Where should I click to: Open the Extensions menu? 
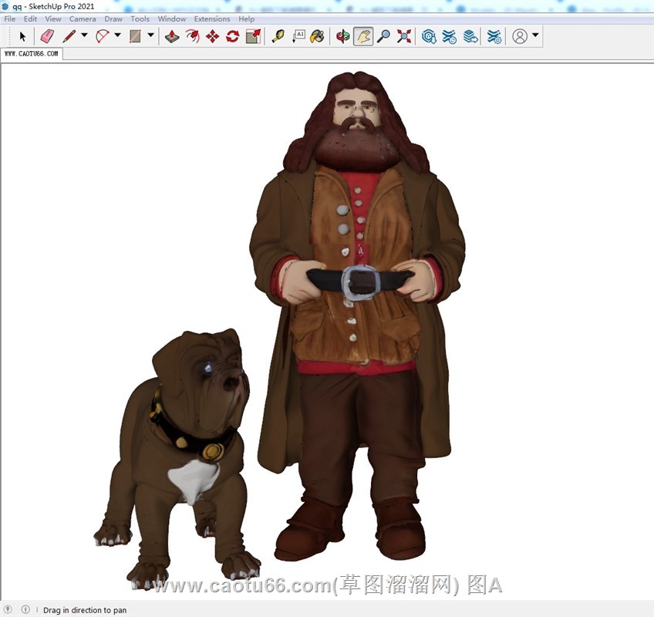[x=212, y=19]
